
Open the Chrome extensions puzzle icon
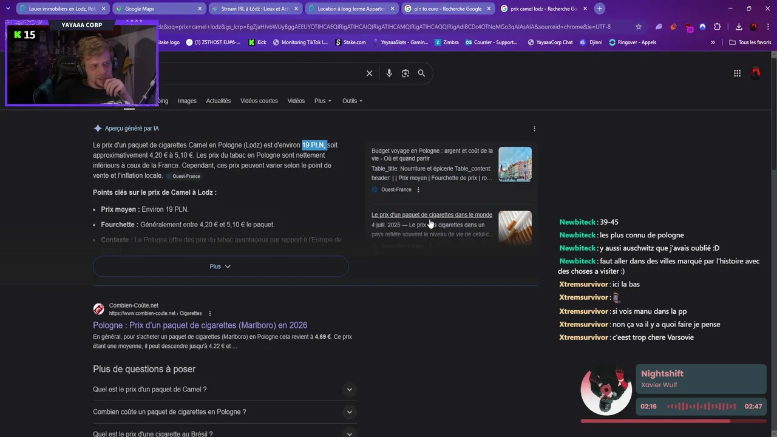717,27
